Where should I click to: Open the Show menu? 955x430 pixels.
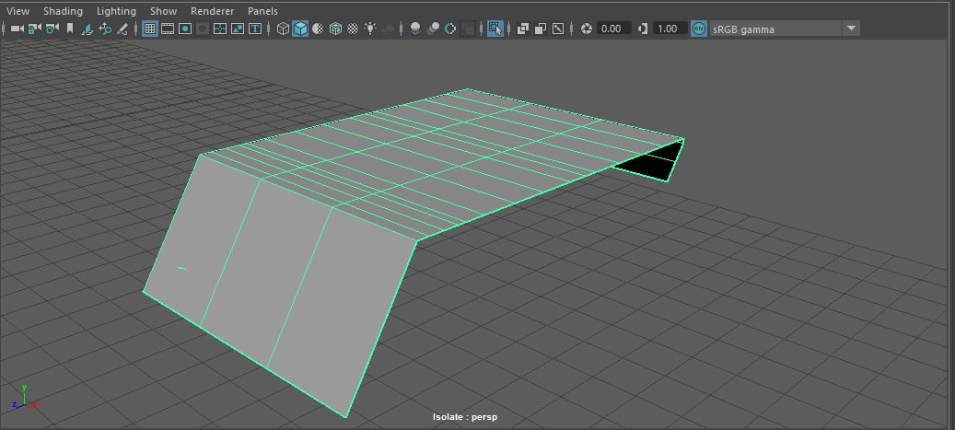tap(163, 11)
